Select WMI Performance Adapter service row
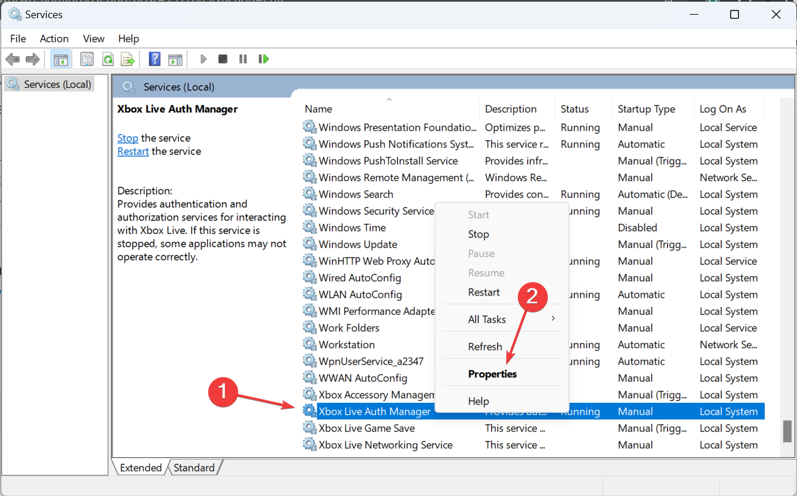 pos(533,311)
